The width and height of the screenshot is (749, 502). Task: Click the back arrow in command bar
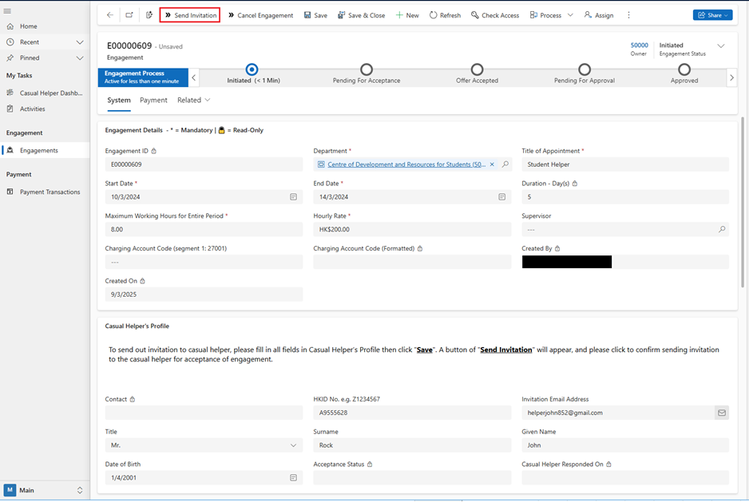[110, 15]
